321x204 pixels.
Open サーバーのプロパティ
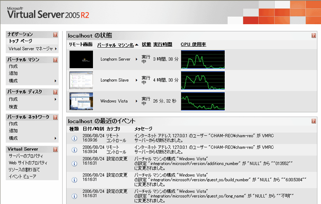(26, 156)
